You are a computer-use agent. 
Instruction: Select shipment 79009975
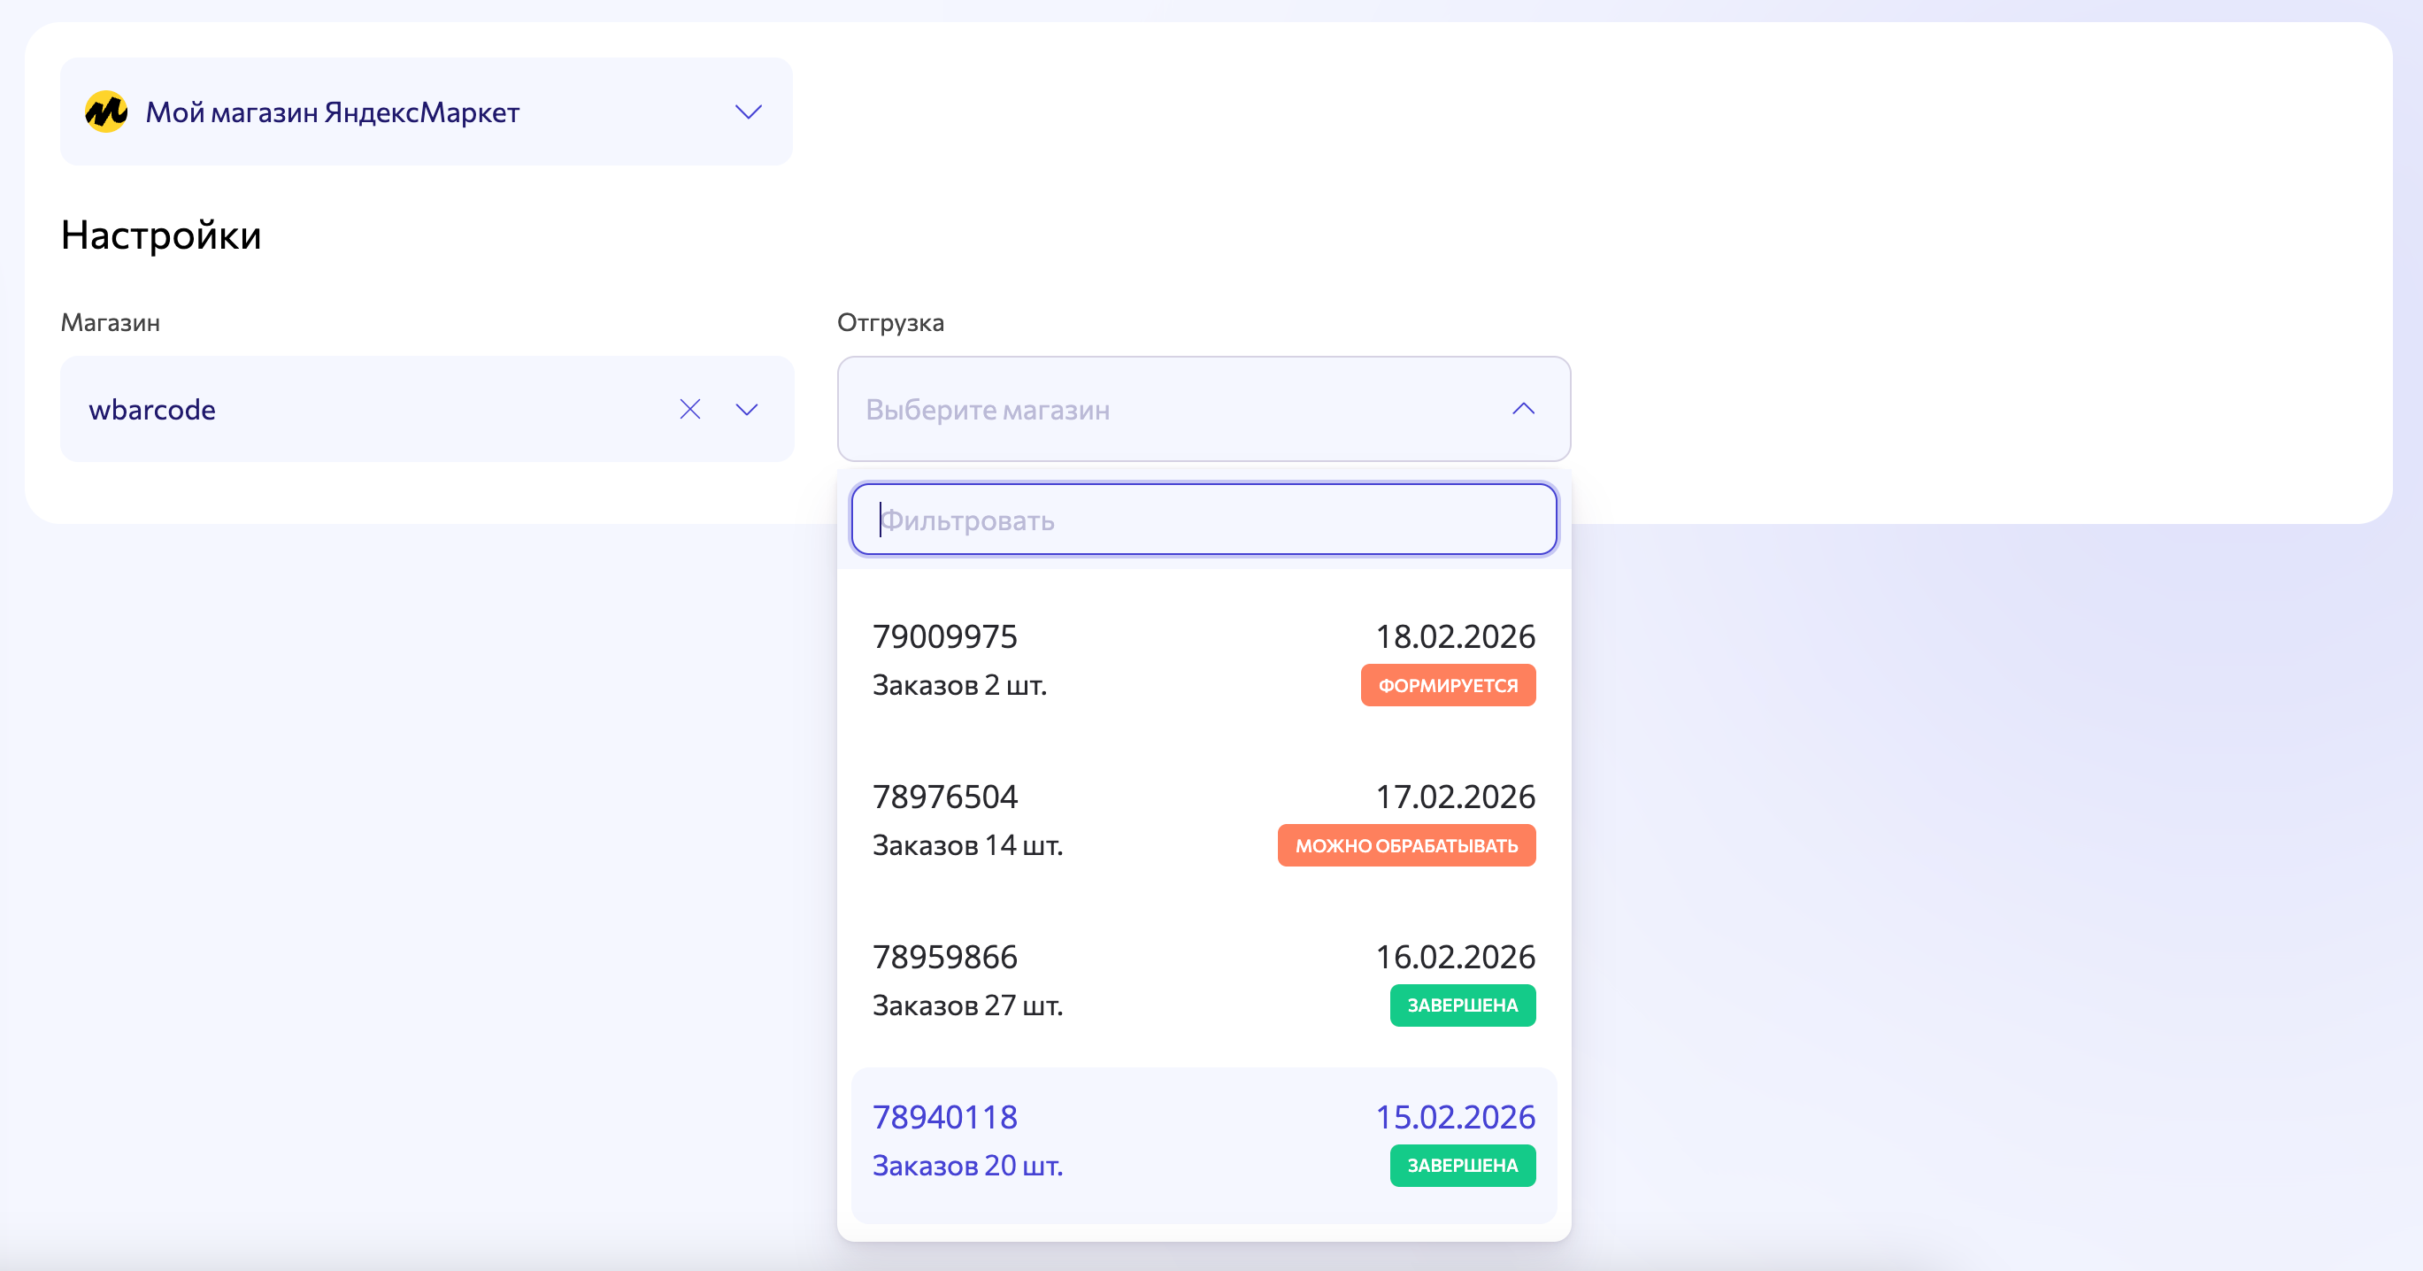point(944,637)
